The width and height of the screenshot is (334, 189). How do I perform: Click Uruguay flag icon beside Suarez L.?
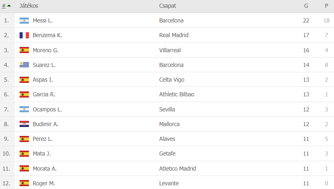point(24,65)
